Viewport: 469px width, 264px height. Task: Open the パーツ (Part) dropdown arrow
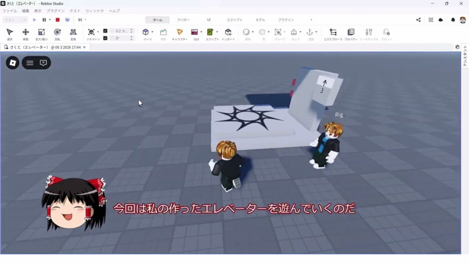coord(153,32)
